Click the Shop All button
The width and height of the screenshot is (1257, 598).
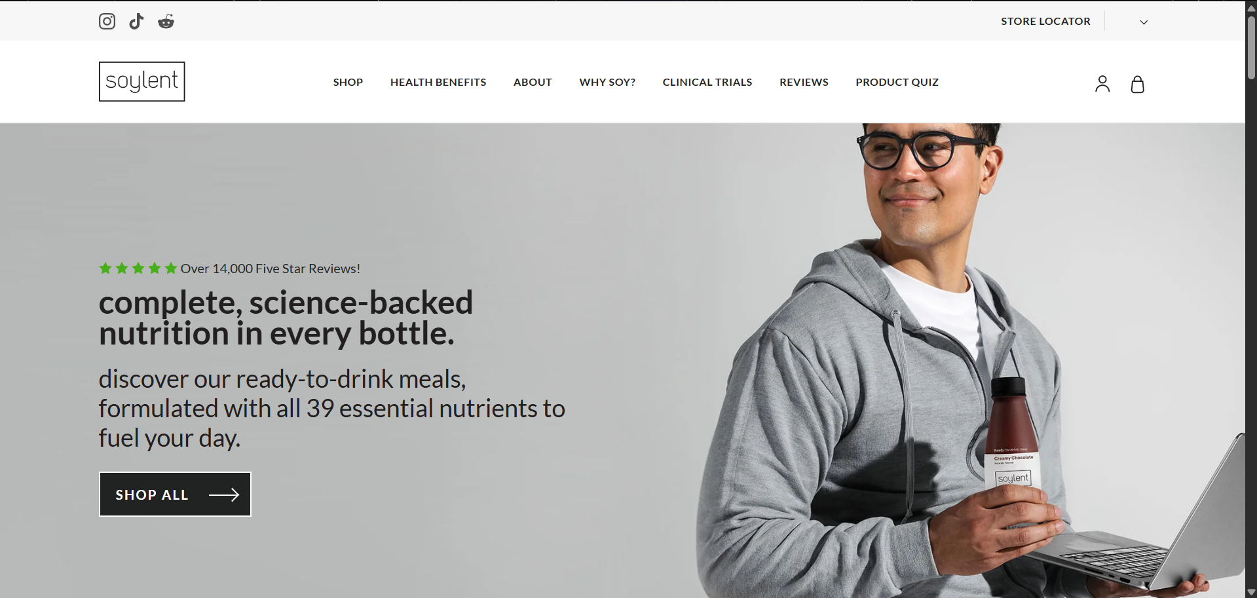tap(175, 495)
